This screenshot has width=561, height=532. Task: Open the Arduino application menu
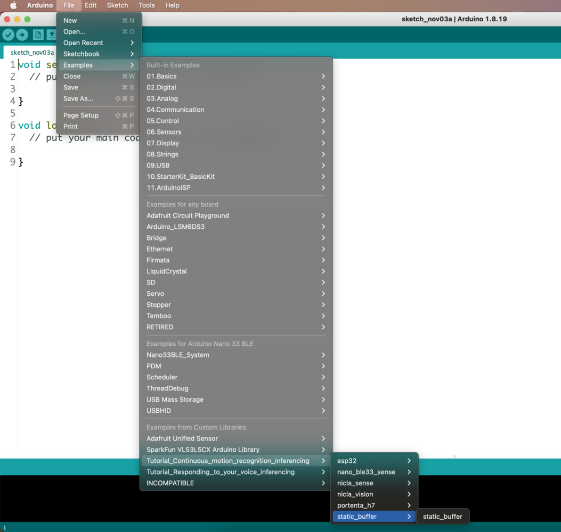[40, 5]
